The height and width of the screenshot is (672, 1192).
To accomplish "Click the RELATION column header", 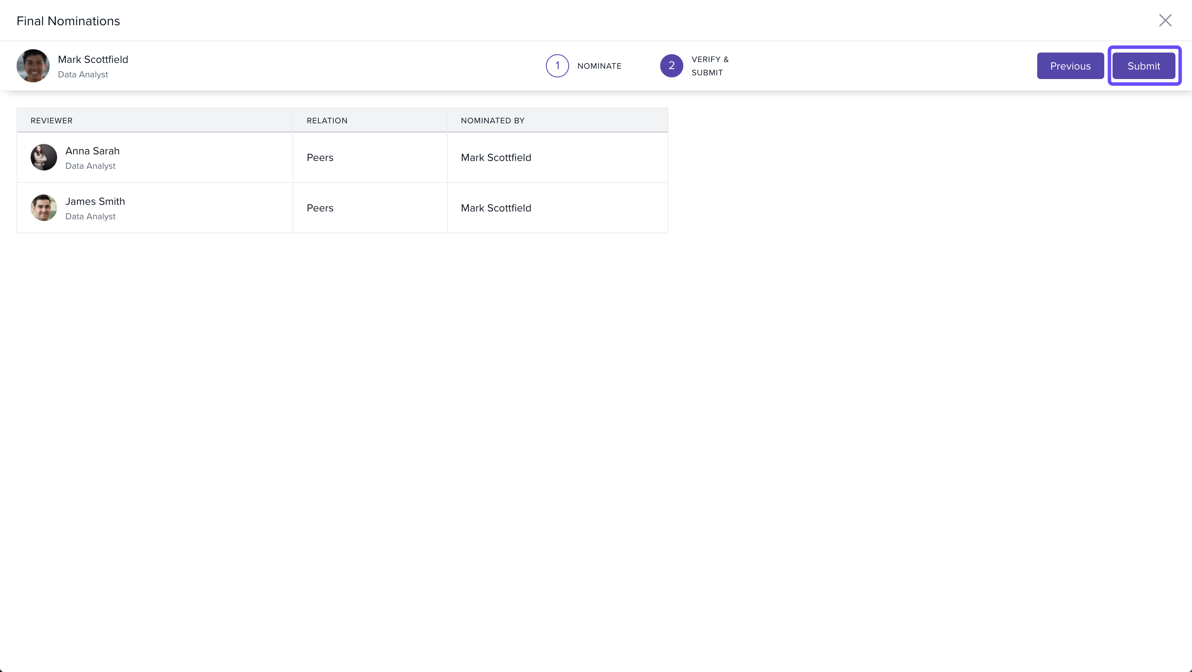I will click(327, 121).
